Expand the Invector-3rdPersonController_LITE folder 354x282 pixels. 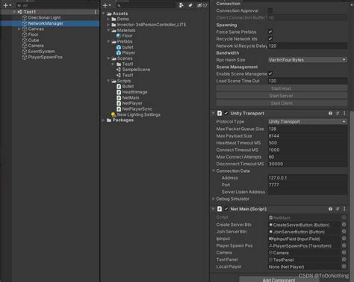pyautogui.click(x=108, y=25)
